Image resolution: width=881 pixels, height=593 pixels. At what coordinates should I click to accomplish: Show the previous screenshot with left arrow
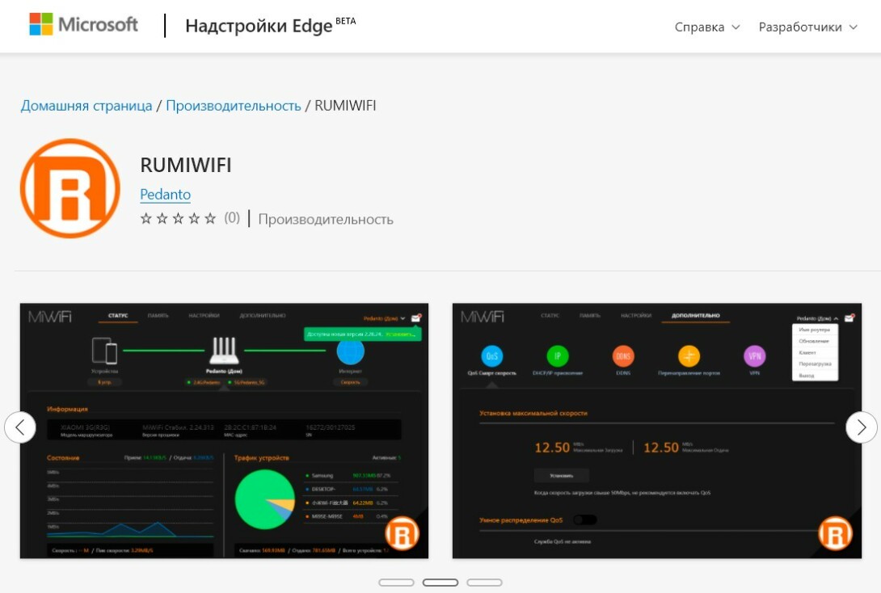20,427
